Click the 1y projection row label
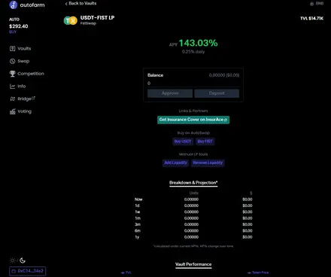 137,237
